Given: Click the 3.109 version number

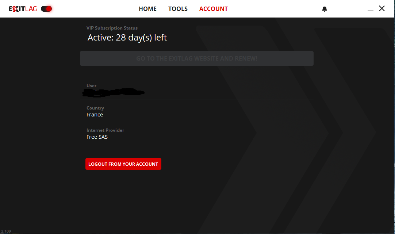Looking at the screenshot, I should pos(6,231).
